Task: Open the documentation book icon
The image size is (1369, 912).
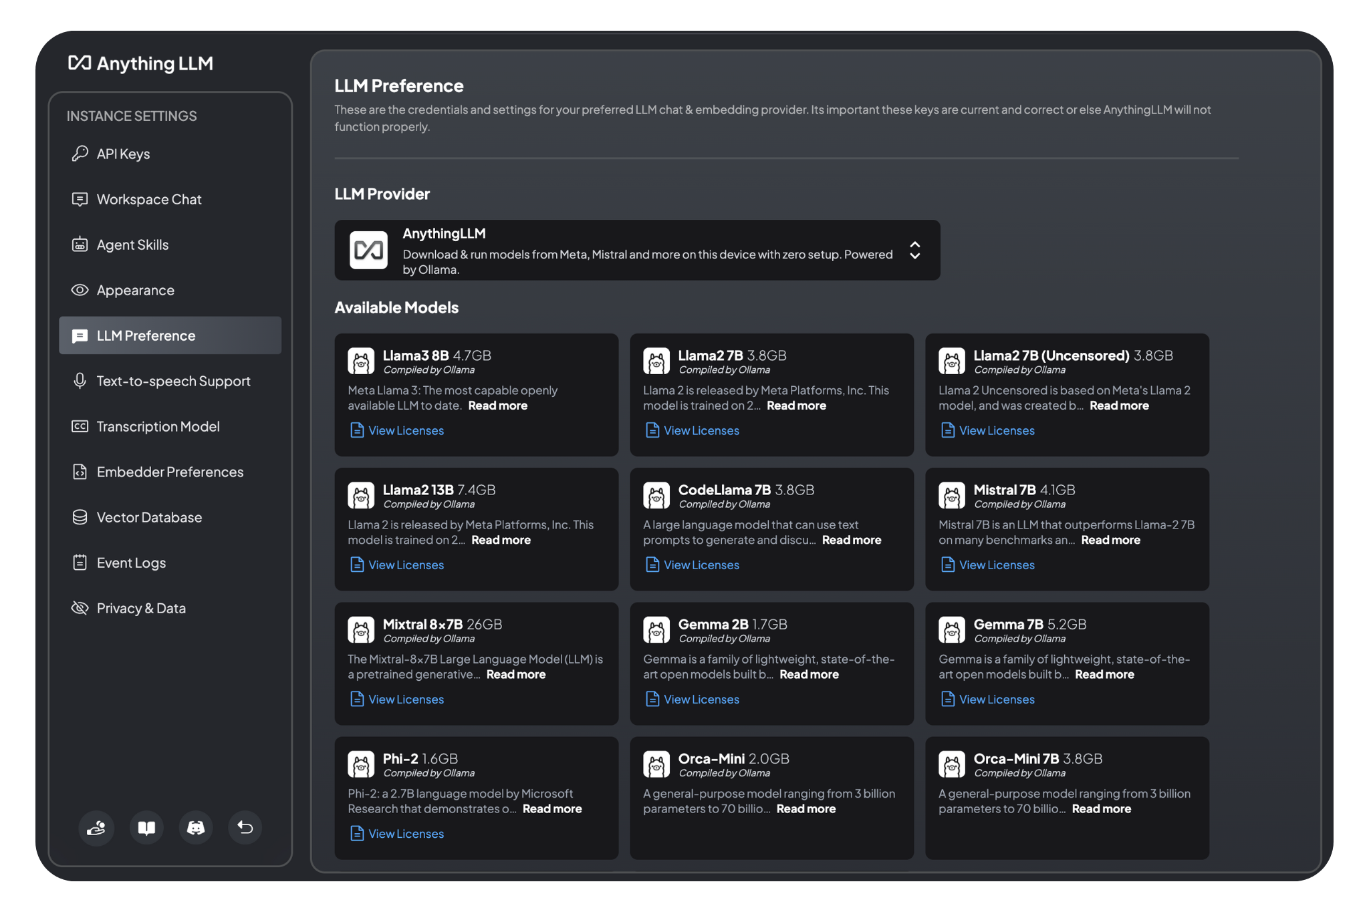Action: pyautogui.click(x=146, y=828)
